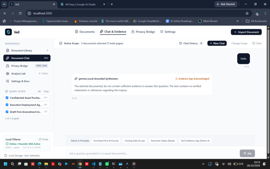The width and height of the screenshot is (270, 169).
Task: Click the page vertical scrollbar
Action: (x=268, y=92)
